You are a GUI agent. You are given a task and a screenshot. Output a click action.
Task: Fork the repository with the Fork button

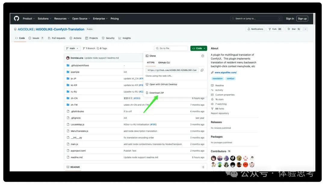(275, 29)
